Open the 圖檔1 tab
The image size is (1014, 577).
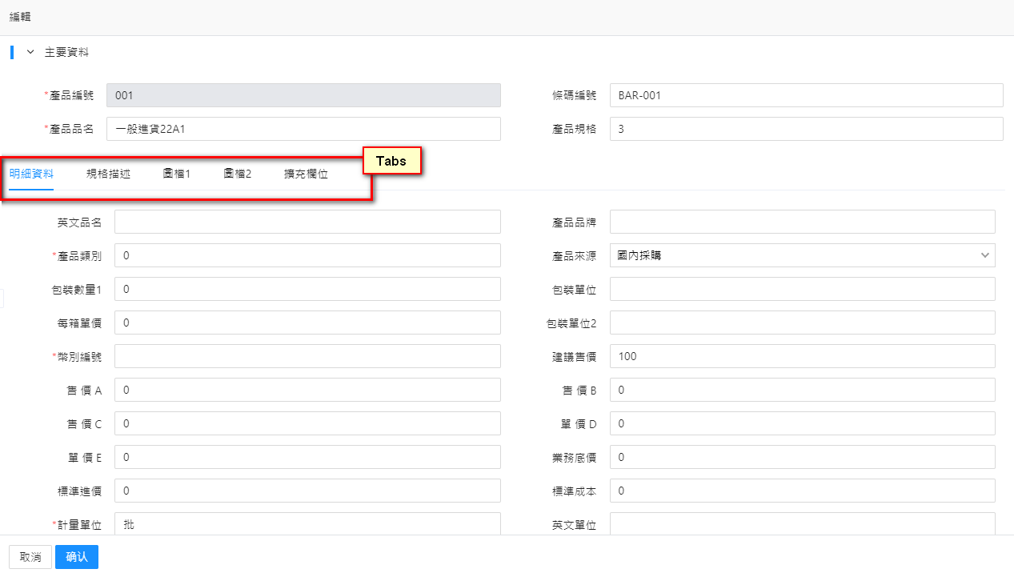point(176,174)
